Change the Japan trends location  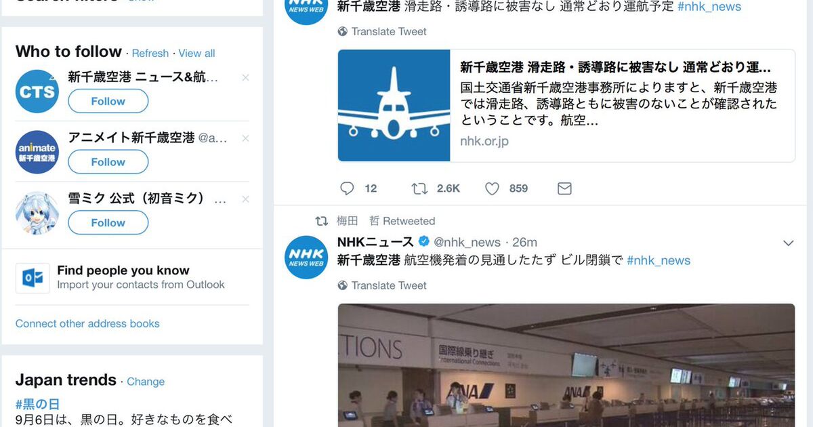tap(146, 382)
